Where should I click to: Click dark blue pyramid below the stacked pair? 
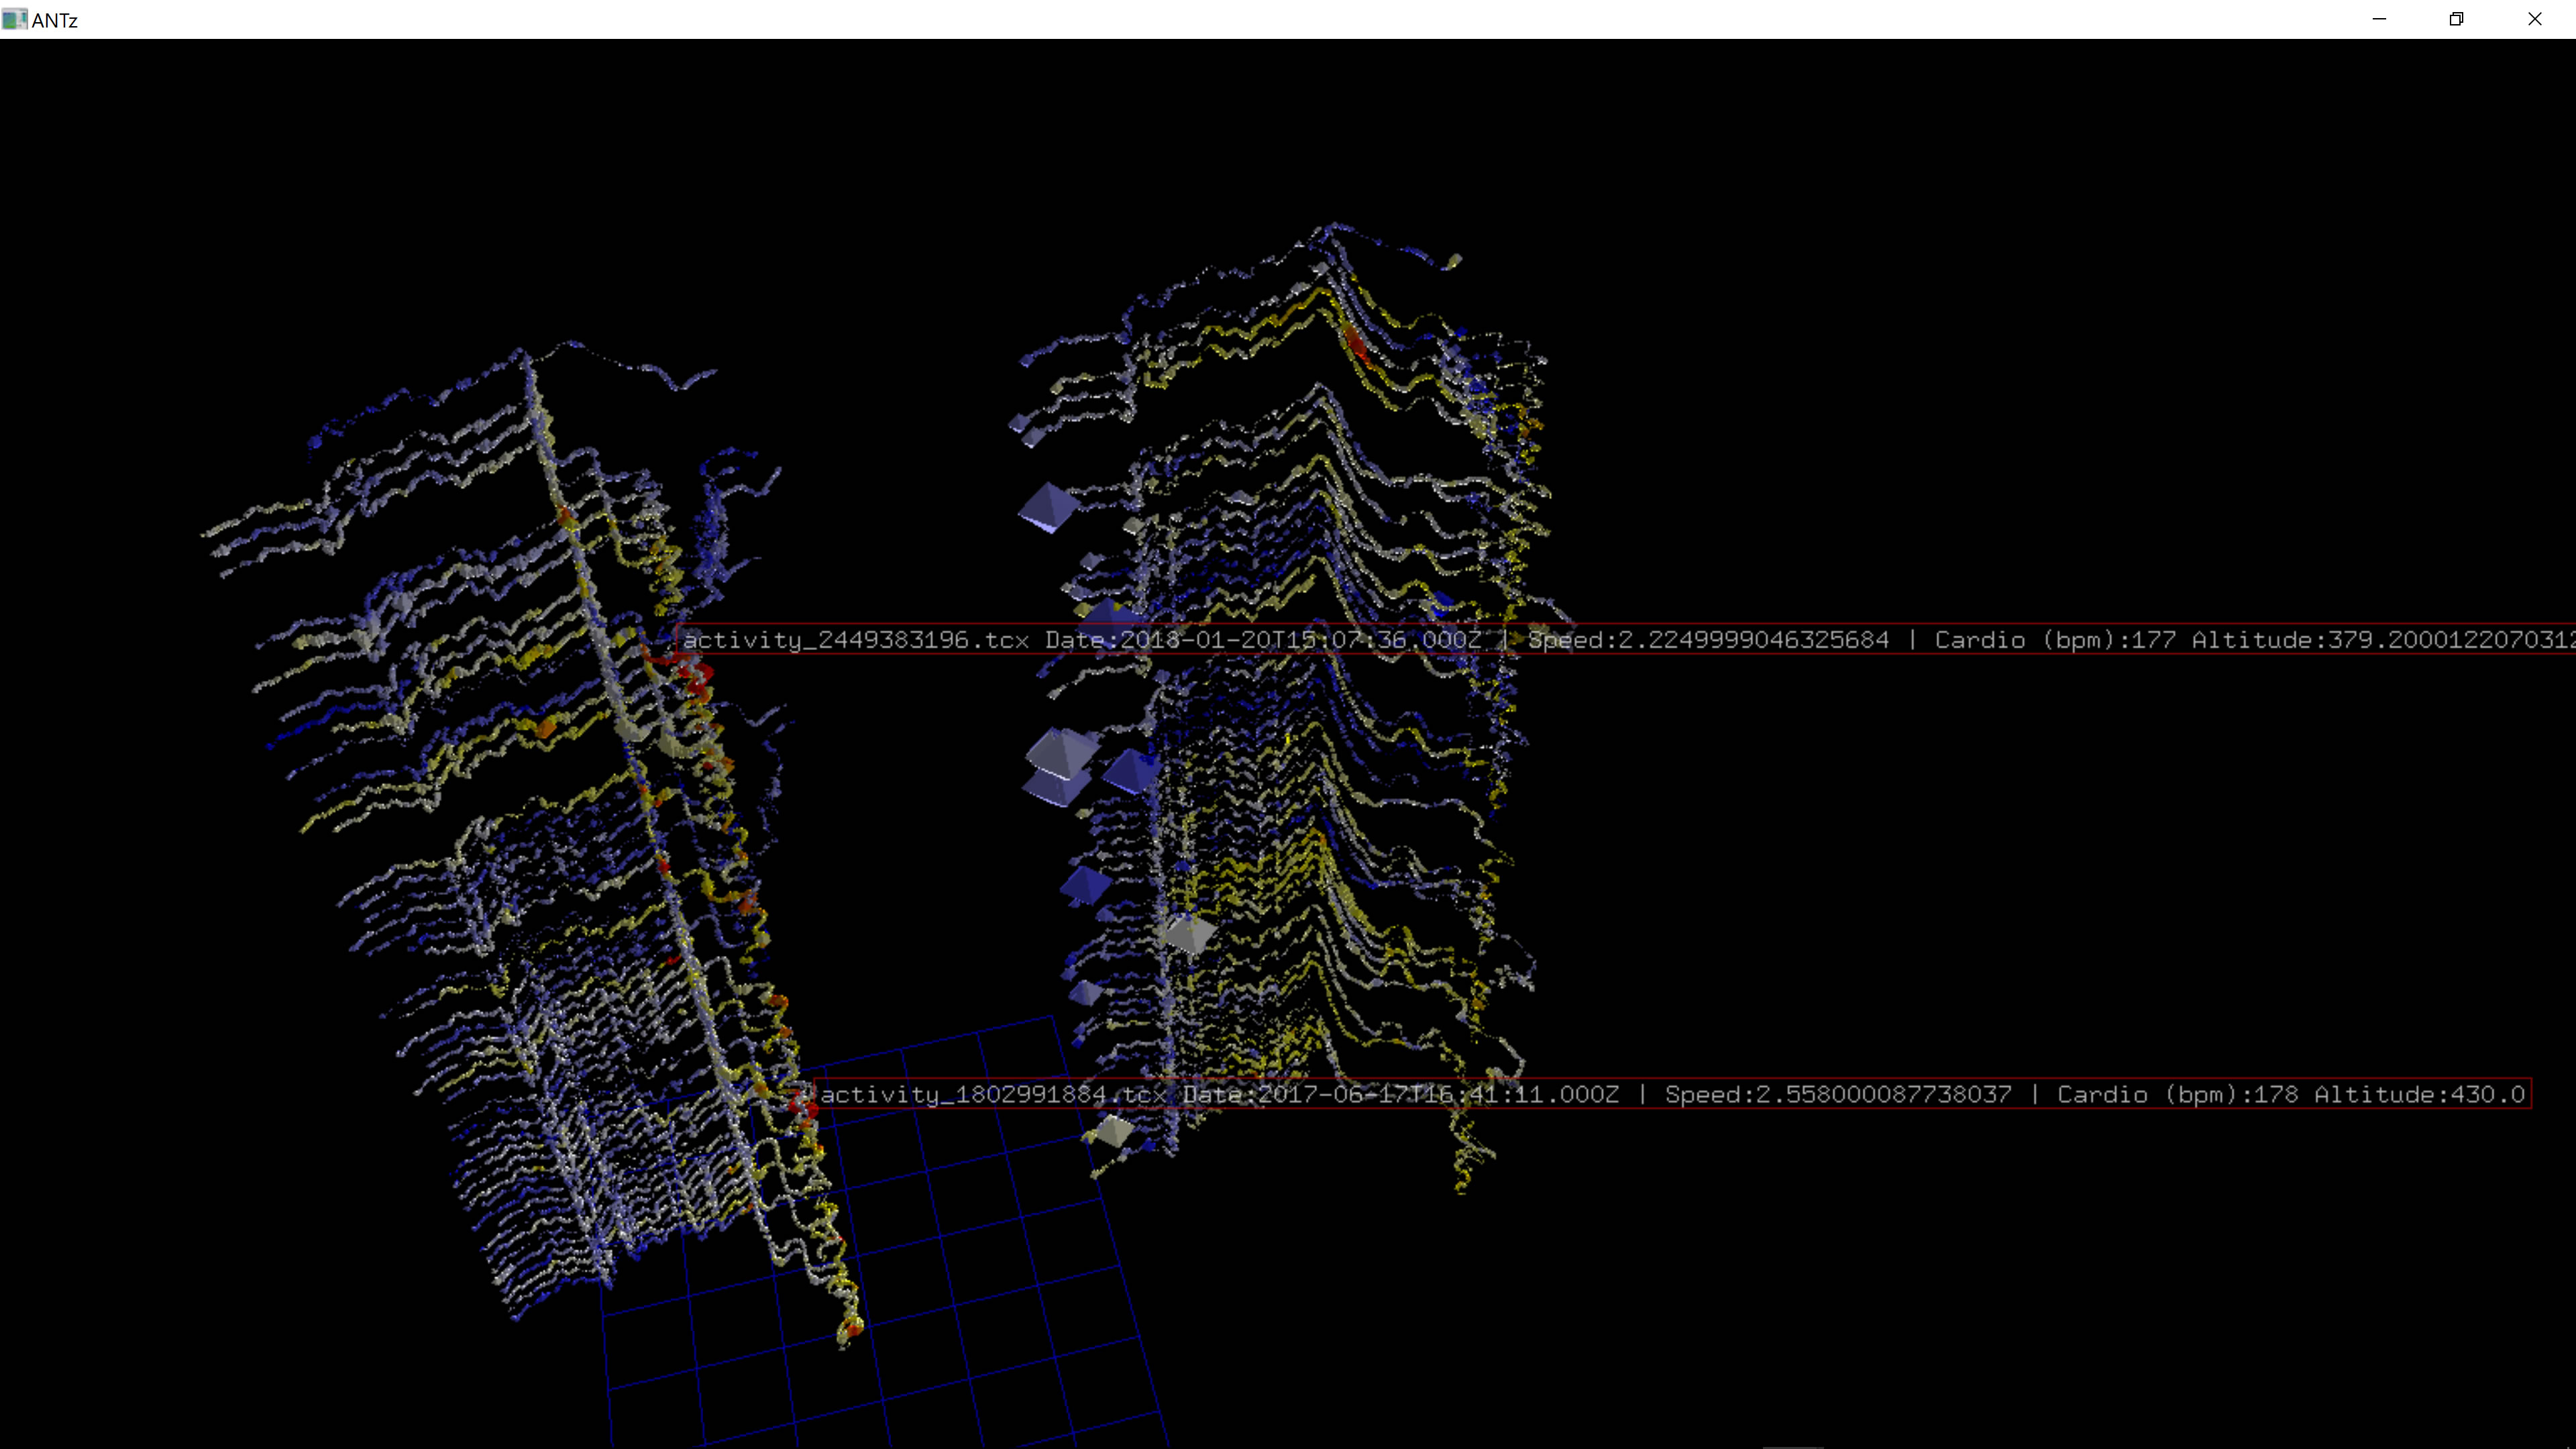click(1085, 884)
